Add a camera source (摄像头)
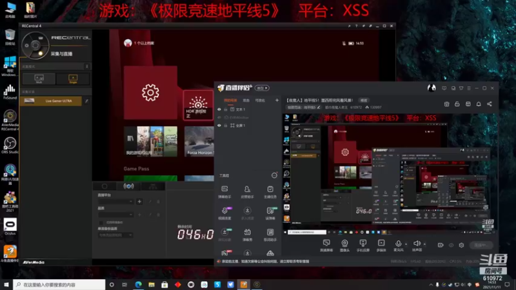This screenshot has width=516, height=290. [344, 246]
